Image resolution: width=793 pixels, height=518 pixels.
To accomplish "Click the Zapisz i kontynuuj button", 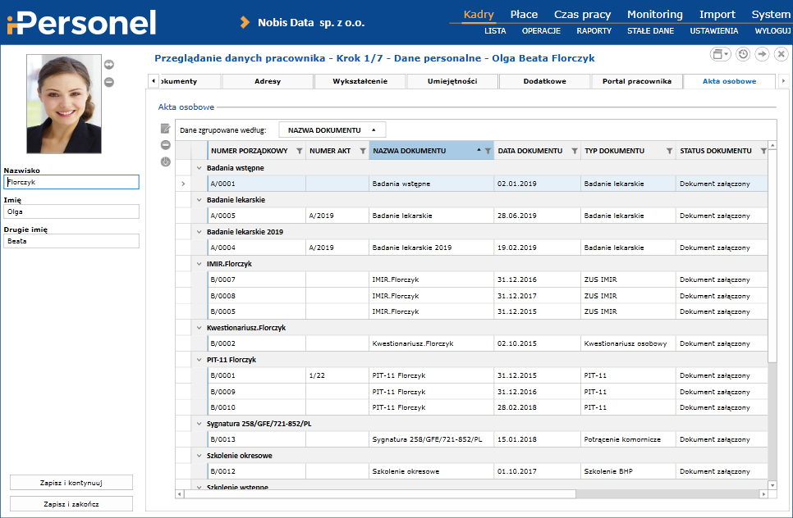I will click(71, 482).
